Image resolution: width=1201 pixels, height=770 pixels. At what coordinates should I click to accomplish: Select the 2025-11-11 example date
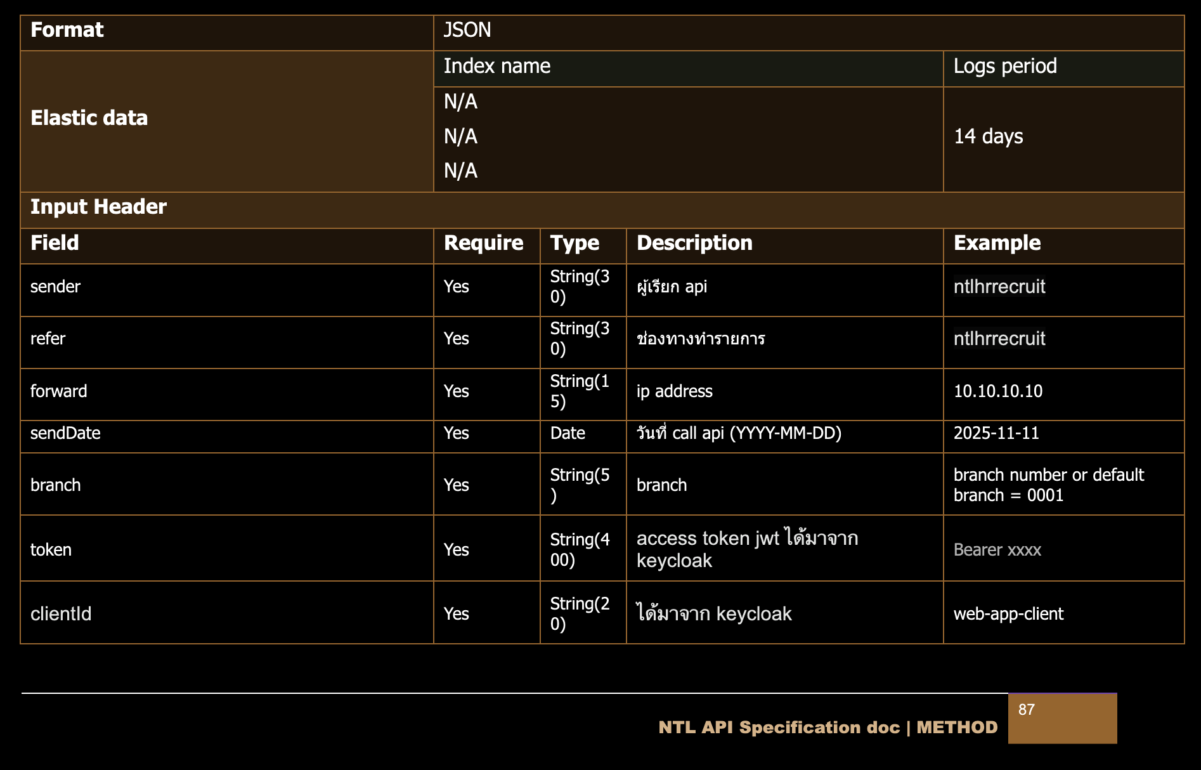tap(996, 433)
